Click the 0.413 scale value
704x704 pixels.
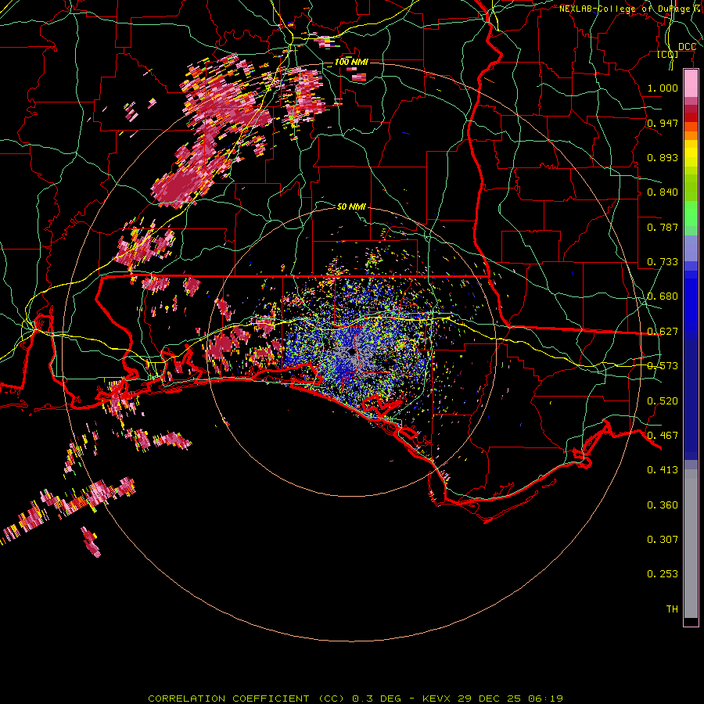coord(663,470)
